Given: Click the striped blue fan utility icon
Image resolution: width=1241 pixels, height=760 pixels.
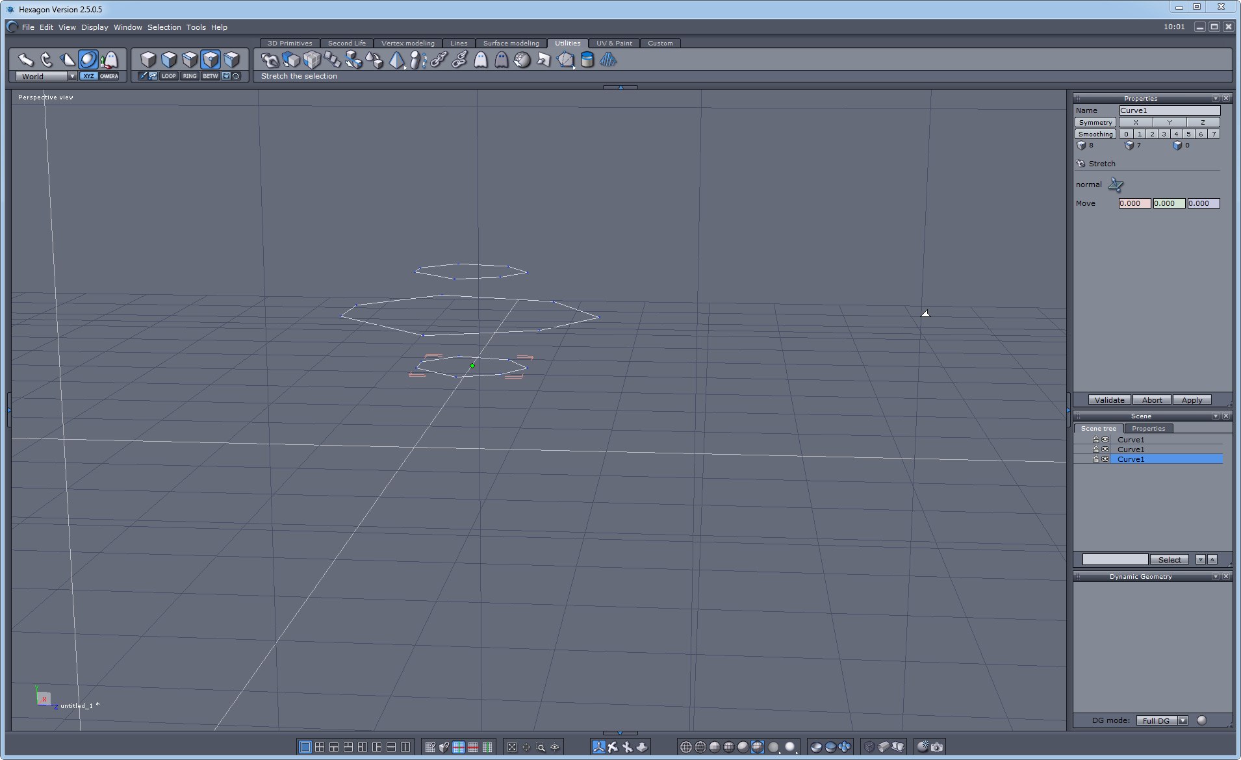Looking at the screenshot, I should pos(608,60).
